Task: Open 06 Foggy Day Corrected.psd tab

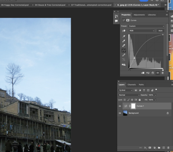Action: pyautogui.click(x=15, y=5)
